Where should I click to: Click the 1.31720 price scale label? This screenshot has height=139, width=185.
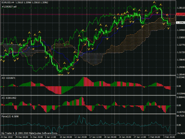(181, 52)
